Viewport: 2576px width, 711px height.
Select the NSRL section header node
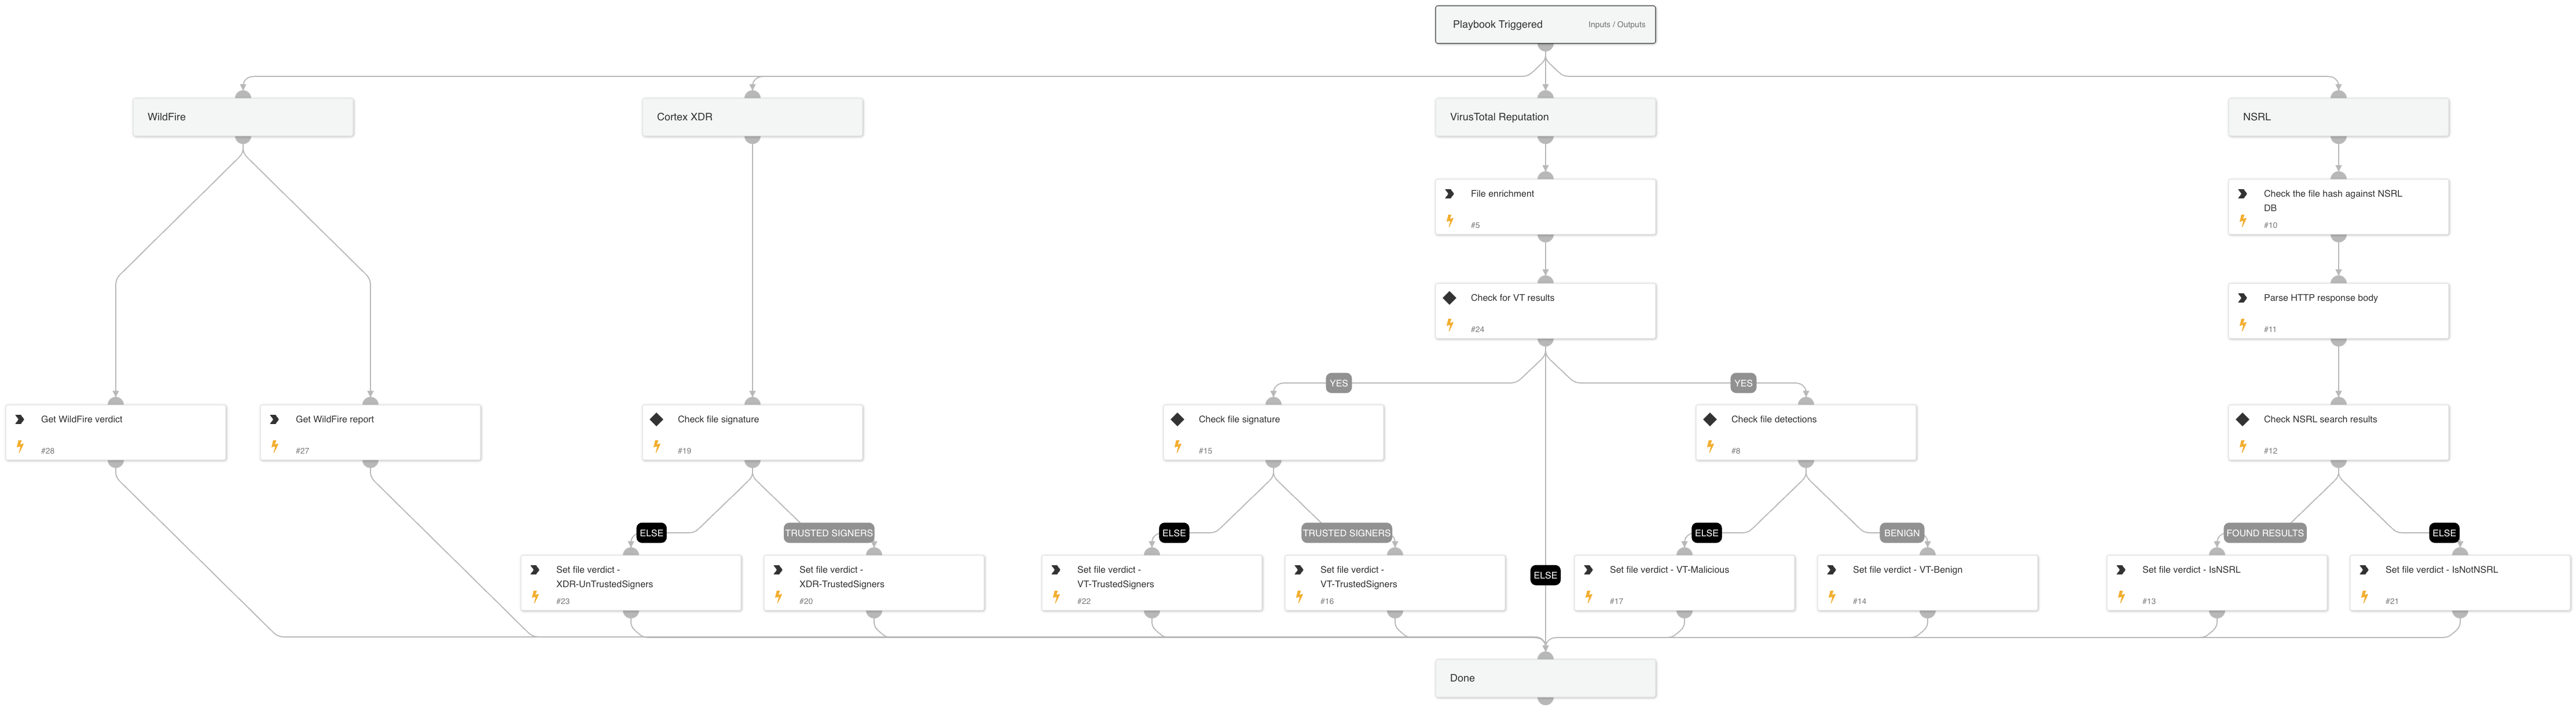(x=2338, y=117)
